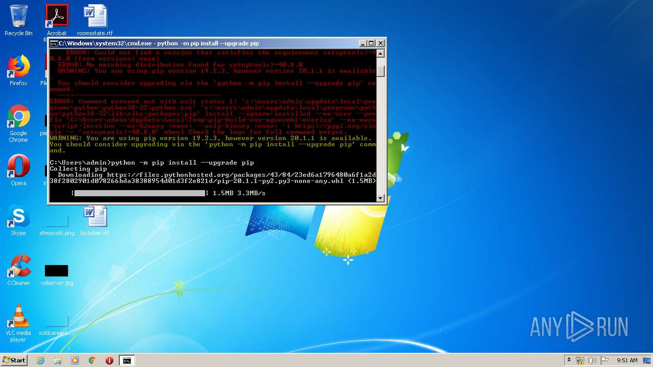Open Opera from the taskbar
Image resolution: width=653 pixels, height=367 pixels.
[x=109, y=360]
